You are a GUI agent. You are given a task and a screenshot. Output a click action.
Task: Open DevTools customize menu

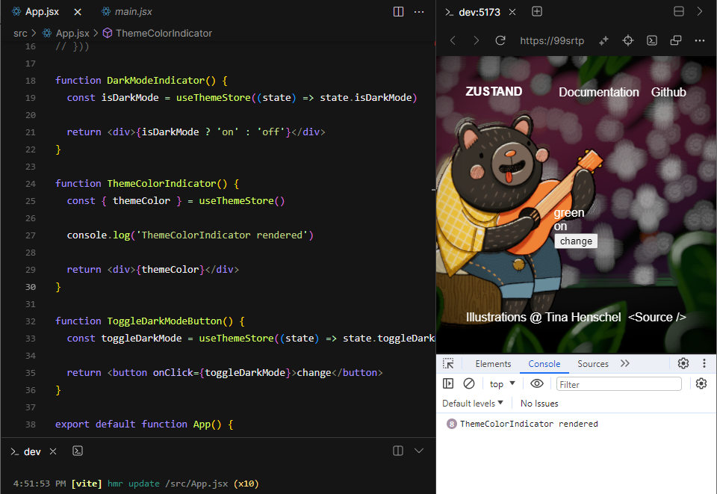[704, 363]
